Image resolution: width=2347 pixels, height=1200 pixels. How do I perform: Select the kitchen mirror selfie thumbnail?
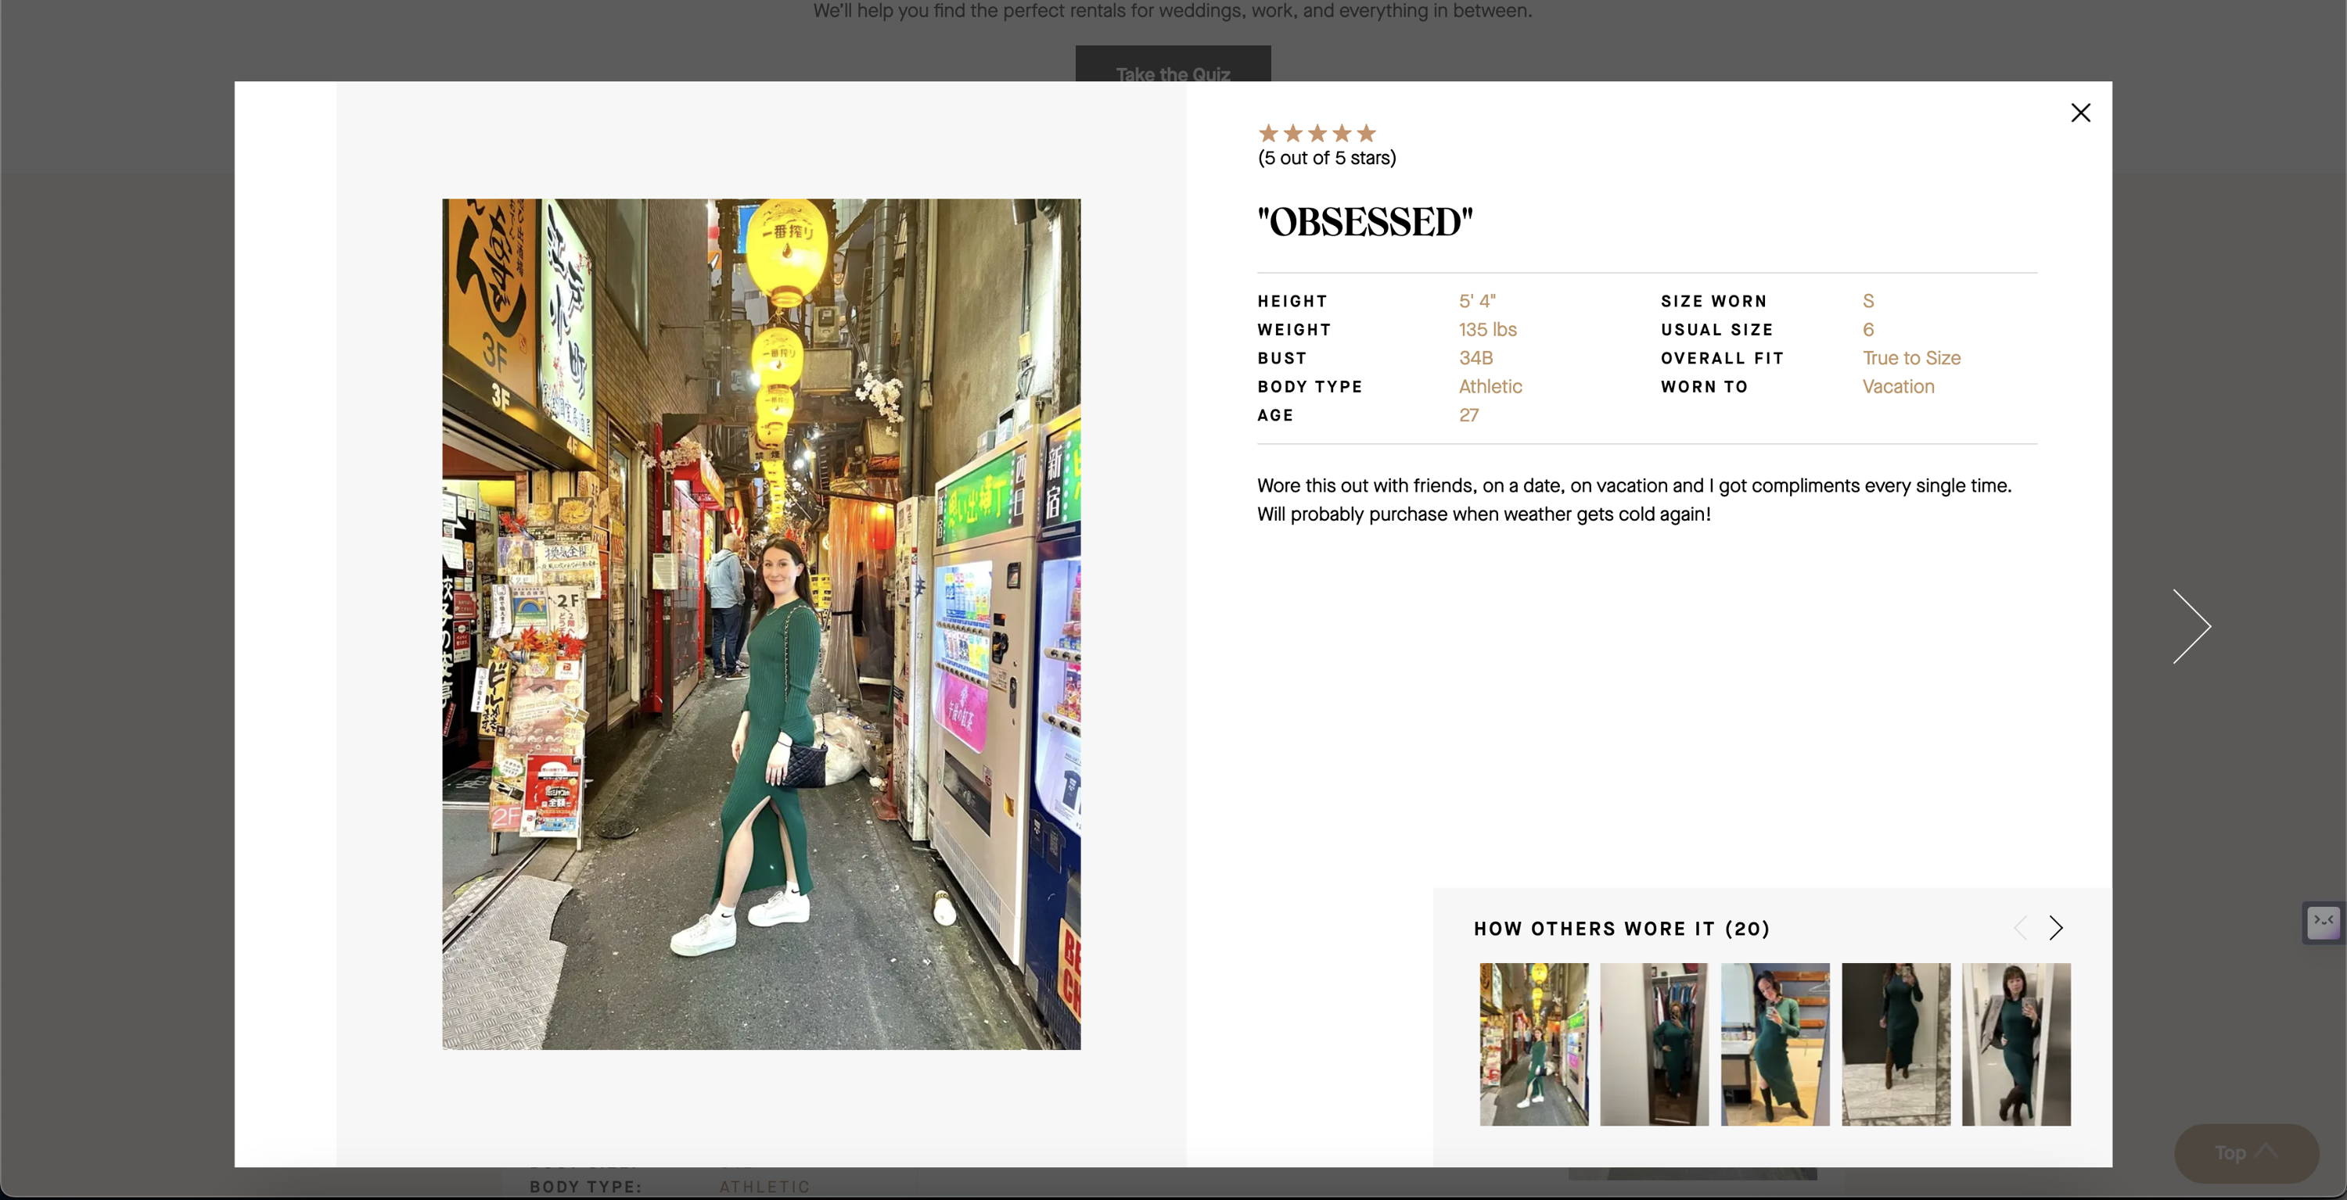pyautogui.click(x=1775, y=1044)
